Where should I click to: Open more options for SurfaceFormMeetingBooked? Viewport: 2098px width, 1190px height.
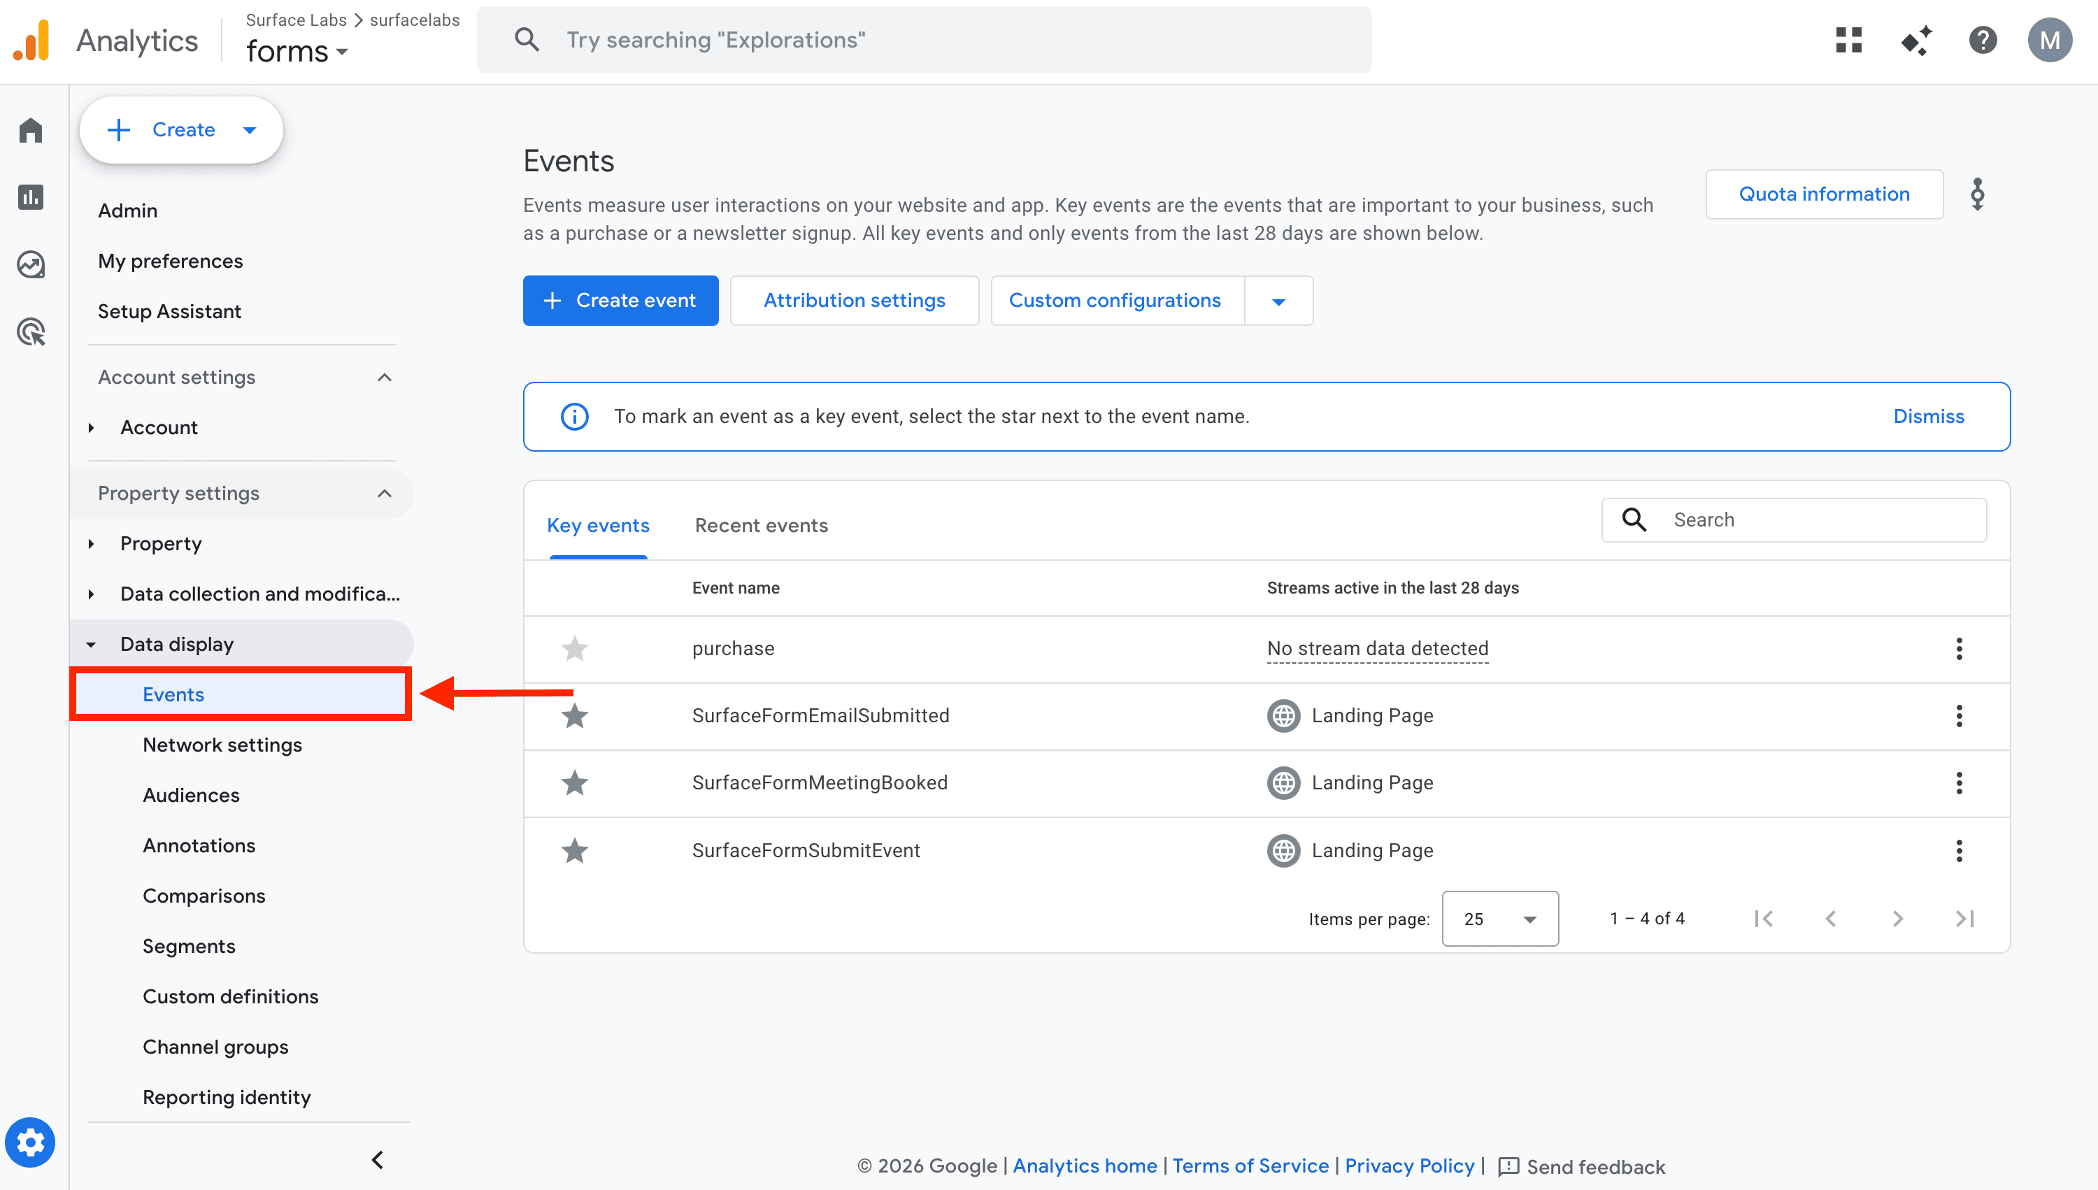pos(1959,783)
